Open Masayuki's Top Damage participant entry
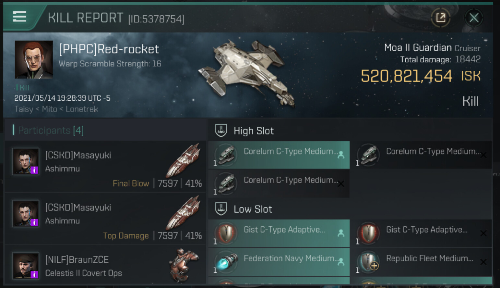The height and width of the screenshot is (288, 500). (x=105, y=219)
